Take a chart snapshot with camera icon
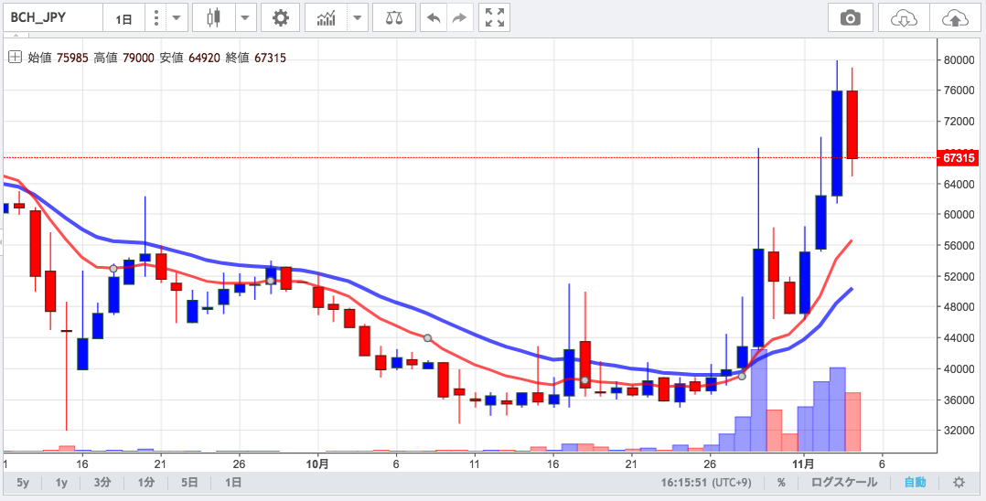Image resolution: width=986 pixels, height=501 pixels. click(x=851, y=18)
